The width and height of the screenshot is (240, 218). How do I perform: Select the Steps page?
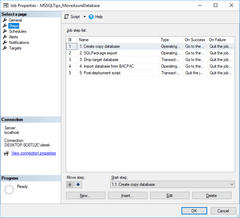click(x=14, y=26)
